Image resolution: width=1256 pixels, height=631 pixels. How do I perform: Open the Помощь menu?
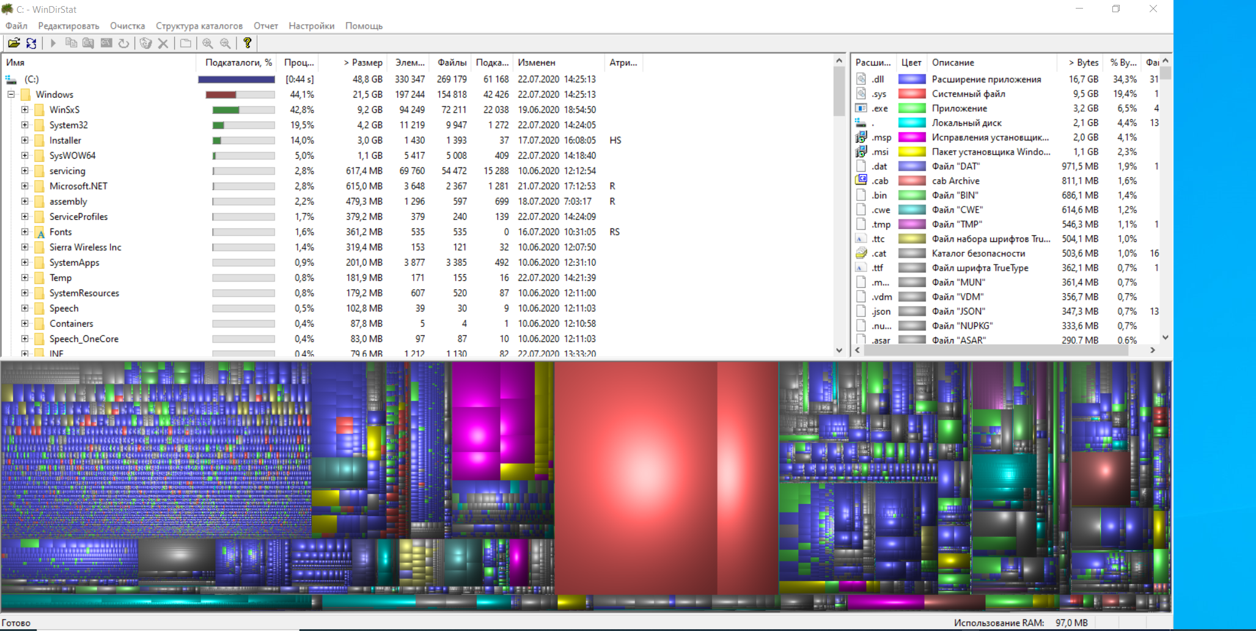coord(364,26)
